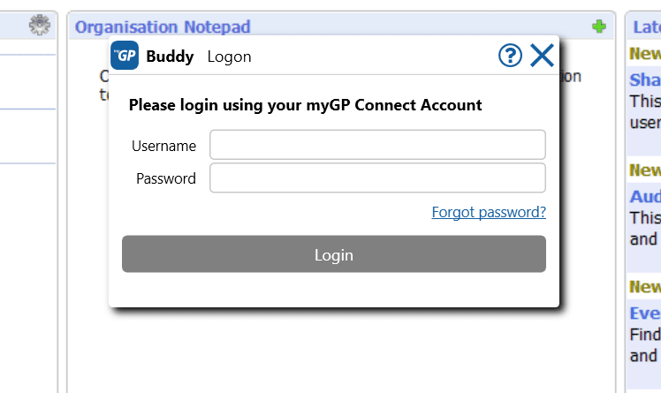
Task: Click the myGP Connect Account login heading
Action: point(305,105)
